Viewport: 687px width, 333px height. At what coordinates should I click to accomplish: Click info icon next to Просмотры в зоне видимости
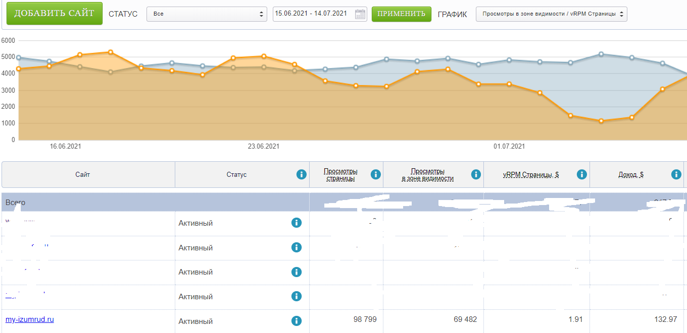point(476,174)
